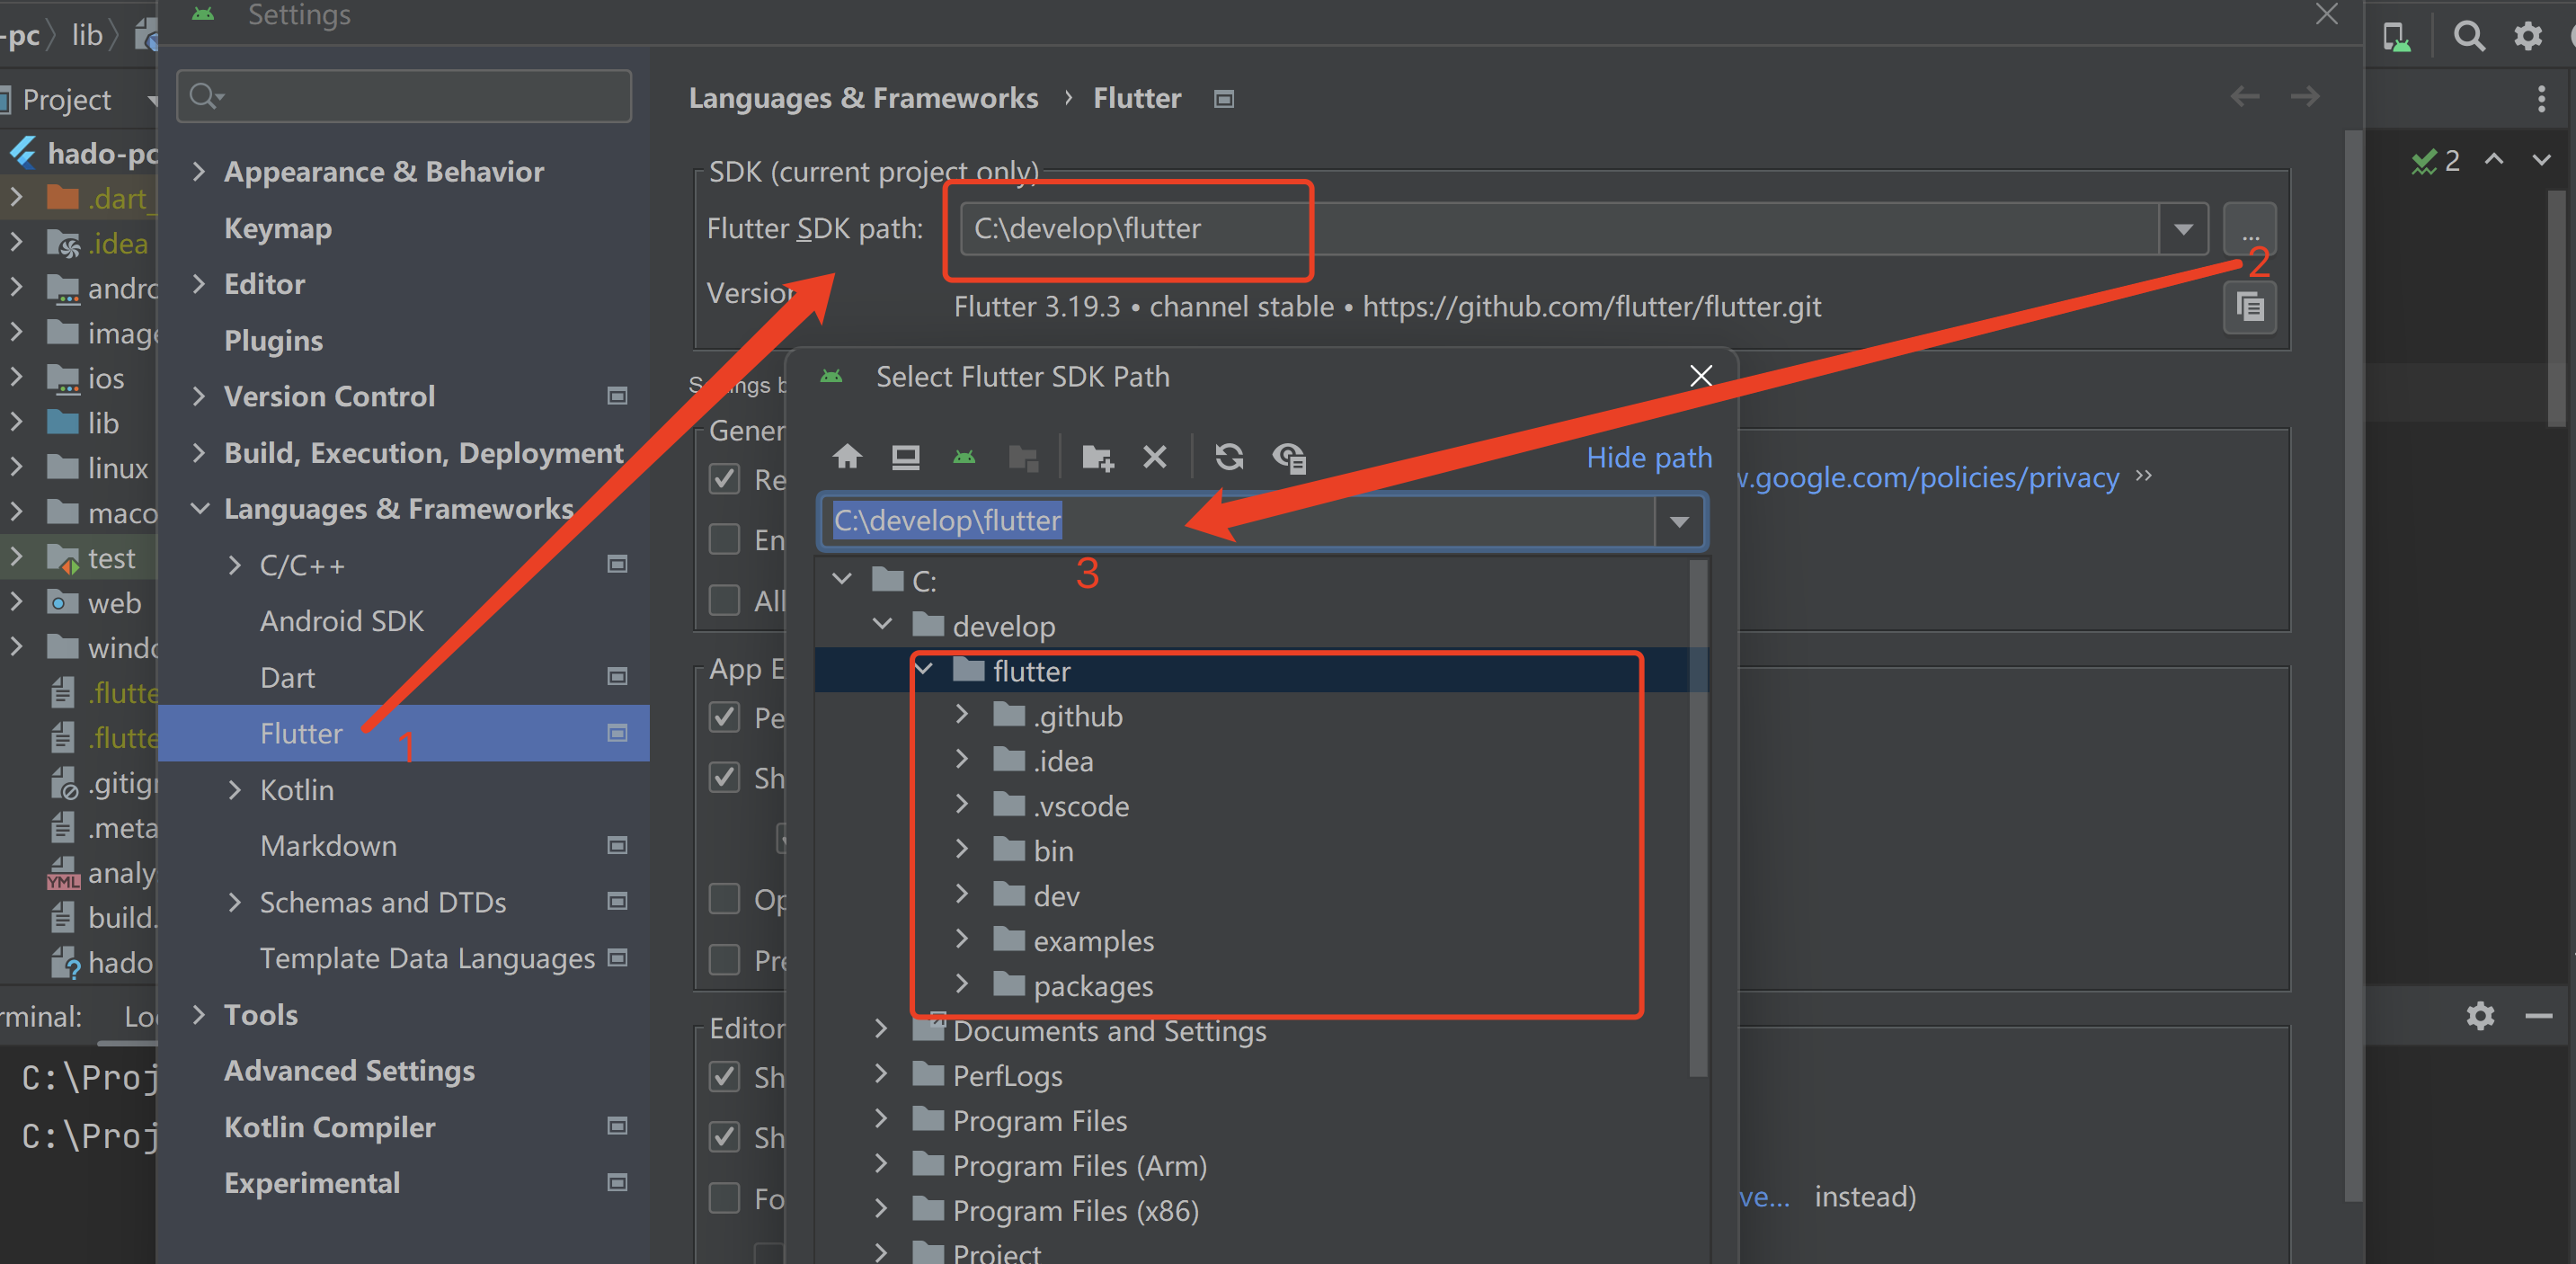Image resolution: width=2576 pixels, height=1264 pixels.
Task: Click the refresh/reload icon in SDK dialog
Action: pos(1229,457)
